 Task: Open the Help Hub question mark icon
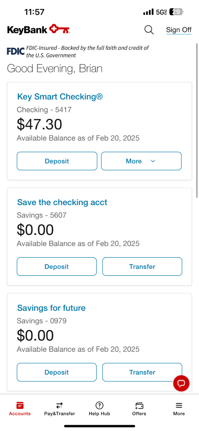click(x=100, y=405)
